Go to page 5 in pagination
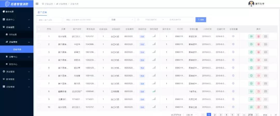 tap(232, 115)
